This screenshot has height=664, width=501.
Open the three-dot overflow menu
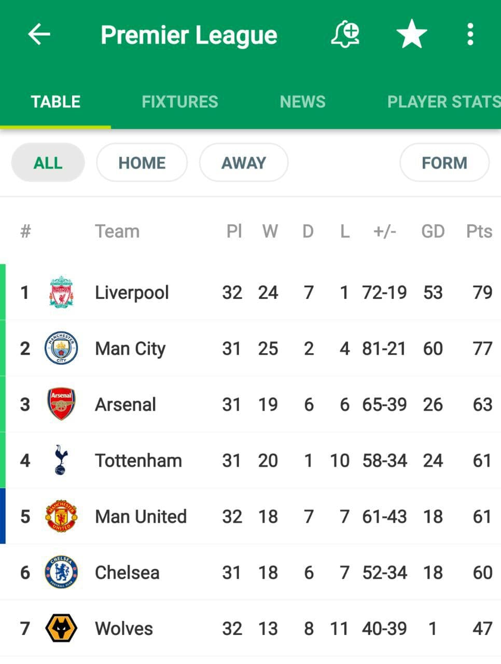tap(470, 35)
